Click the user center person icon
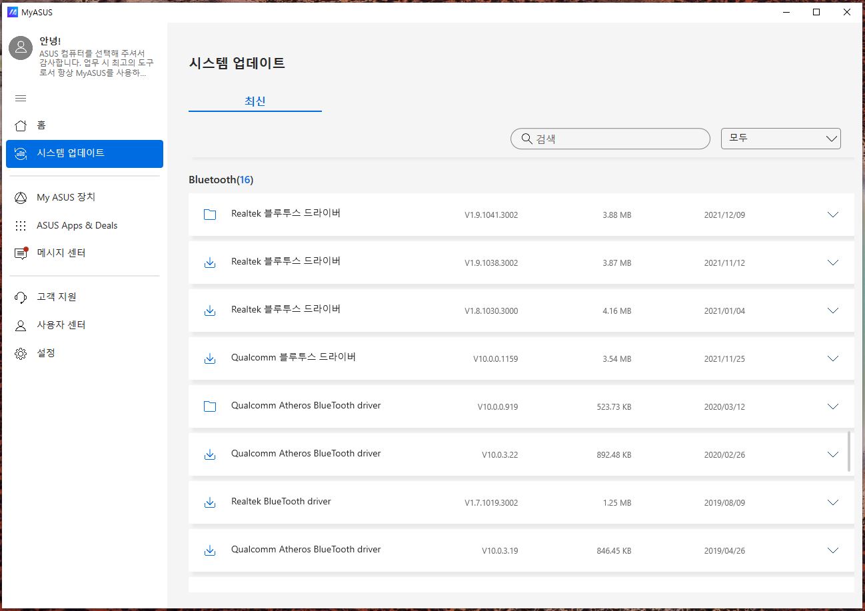 [x=21, y=325]
